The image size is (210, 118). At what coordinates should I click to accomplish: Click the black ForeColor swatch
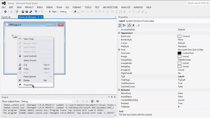pyautogui.click(x=179, y=53)
